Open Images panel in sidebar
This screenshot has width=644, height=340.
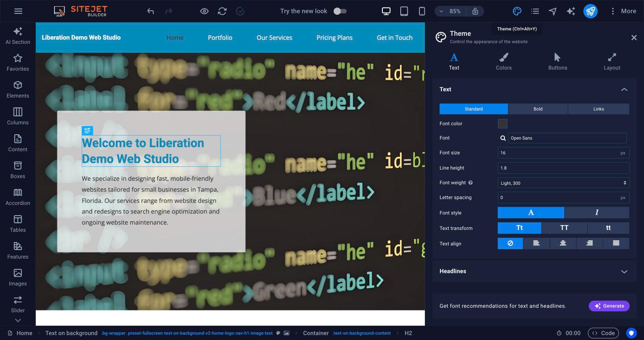tap(18, 277)
